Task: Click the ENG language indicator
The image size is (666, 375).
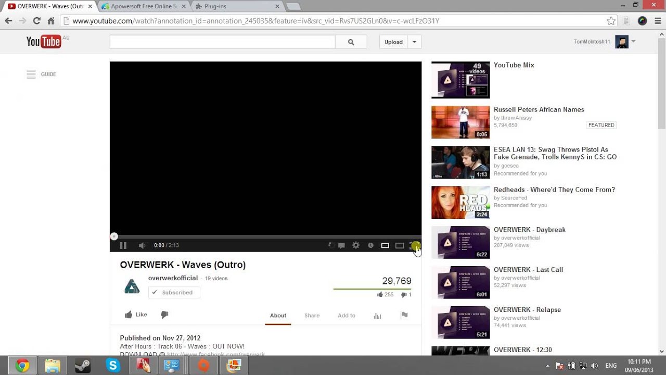Action: coord(611,366)
